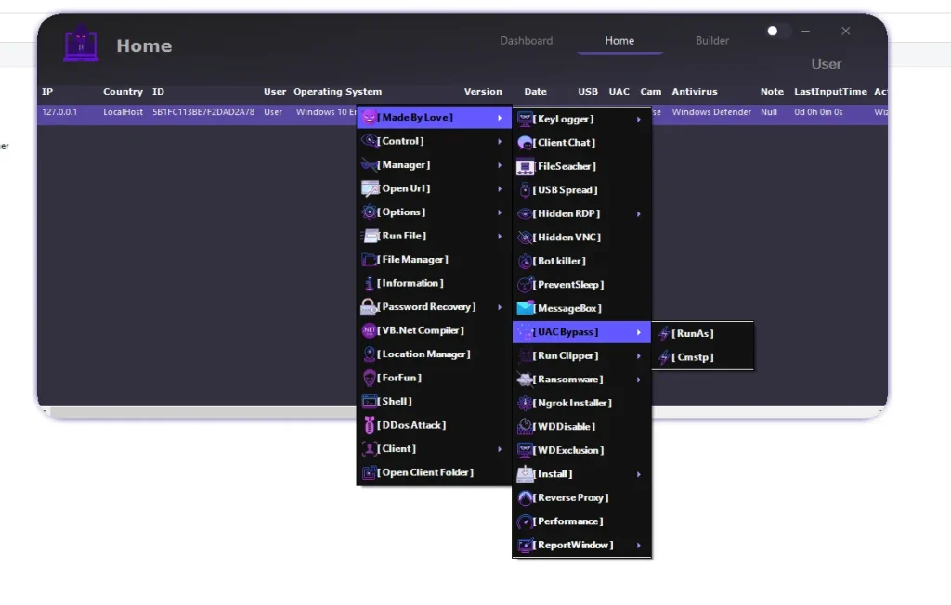Viewport: 951px width, 605px height.
Task: Click the Hidden VNC monitor icon
Action: point(523,237)
